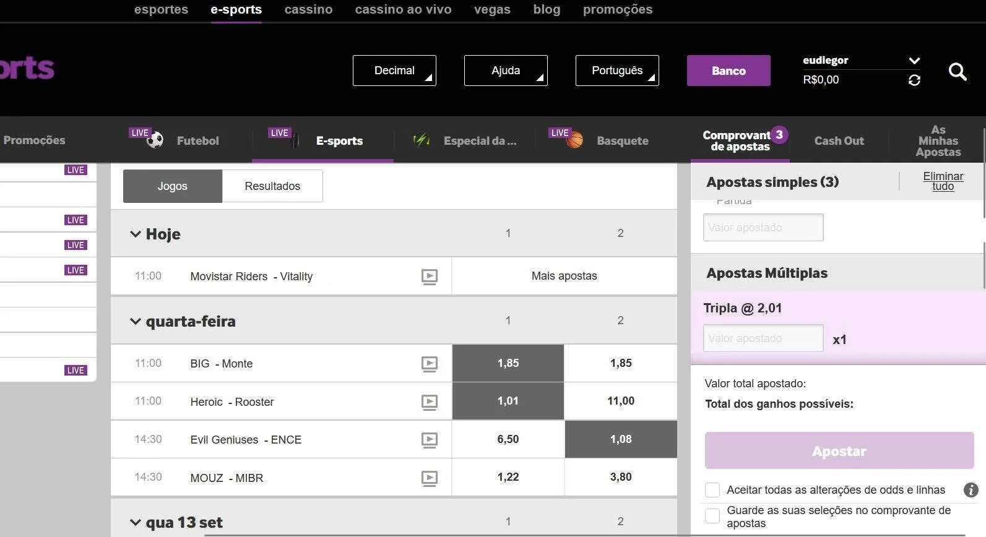Refresh balance with circular arrows icon

[x=914, y=80]
